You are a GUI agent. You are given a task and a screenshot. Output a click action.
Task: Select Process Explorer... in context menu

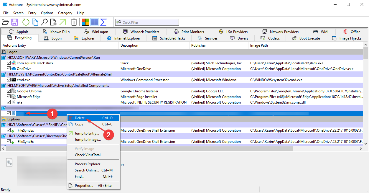93,164
